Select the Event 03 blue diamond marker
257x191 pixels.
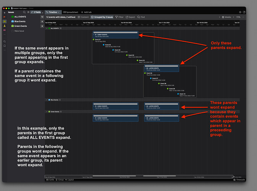point(113,50)
